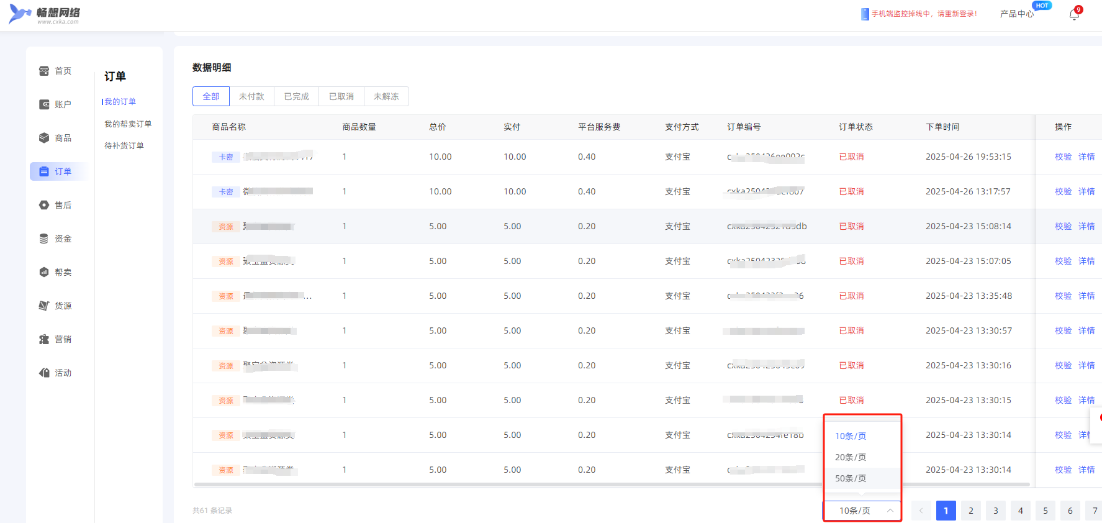Image resolution: width=1102 pixels, height=523 pixels.
Task: Click 校验 for order at 13:30:16
Action: 1064,366
